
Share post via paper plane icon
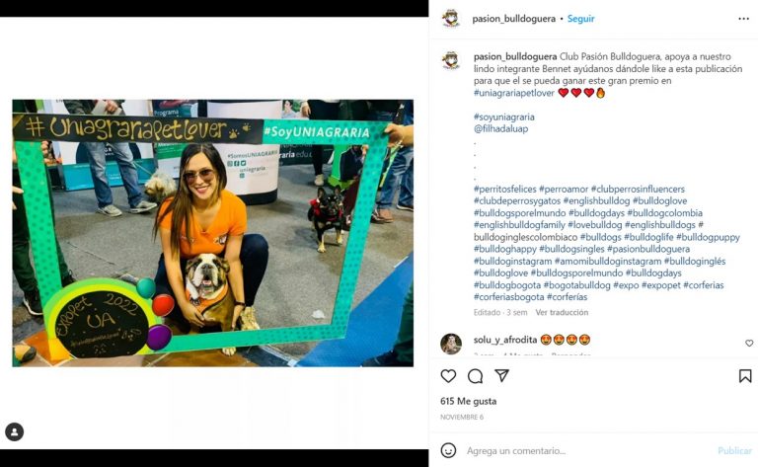pos(501,375)
